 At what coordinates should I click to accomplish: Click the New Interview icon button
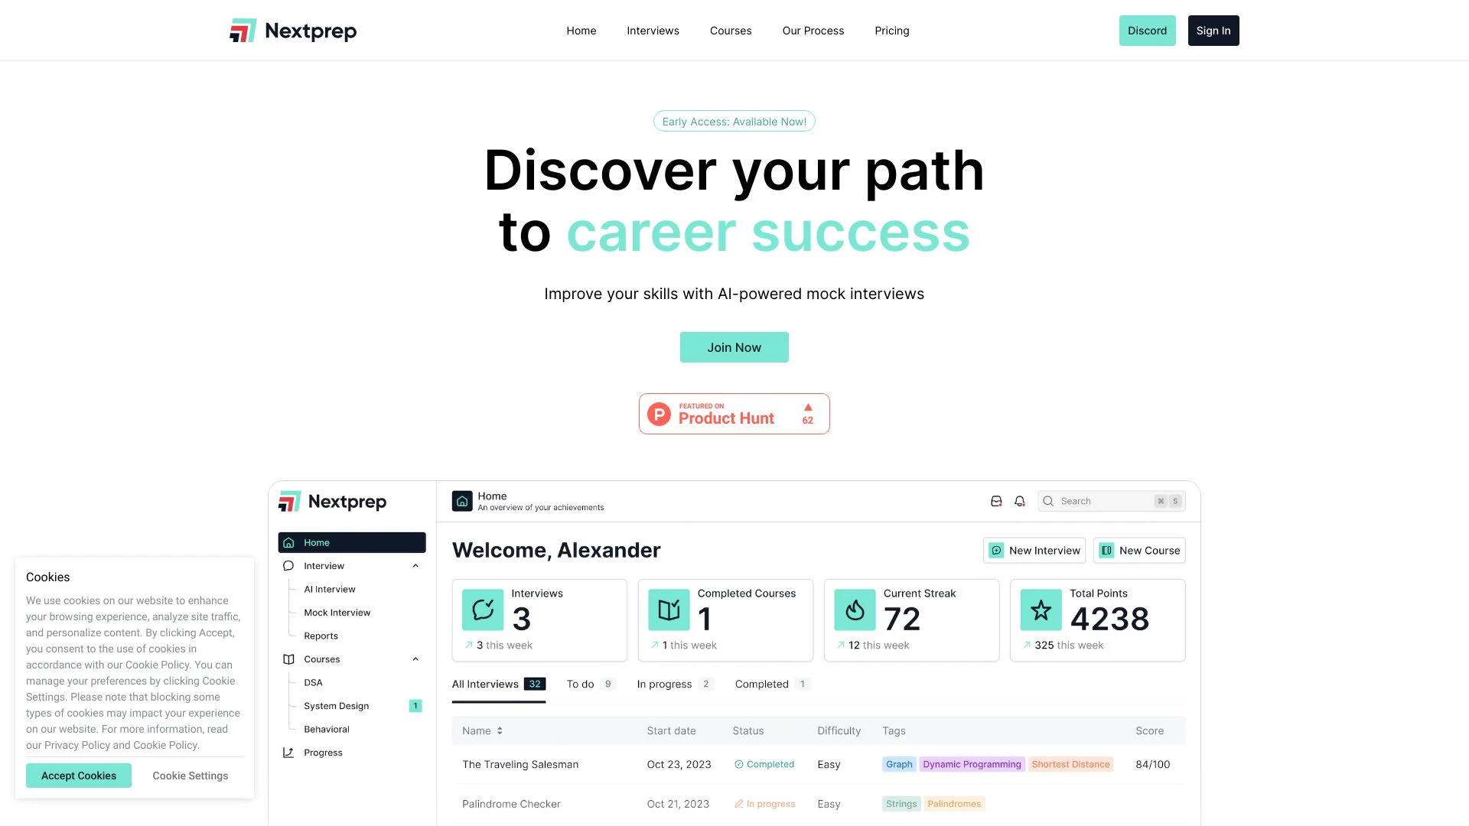tap(997, 550)
